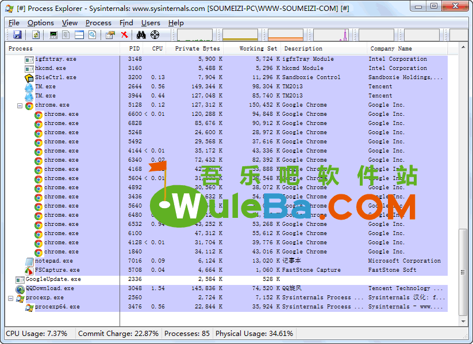Open the Find menu
Viewport: 473px width, 344px height.
point(126,23)
